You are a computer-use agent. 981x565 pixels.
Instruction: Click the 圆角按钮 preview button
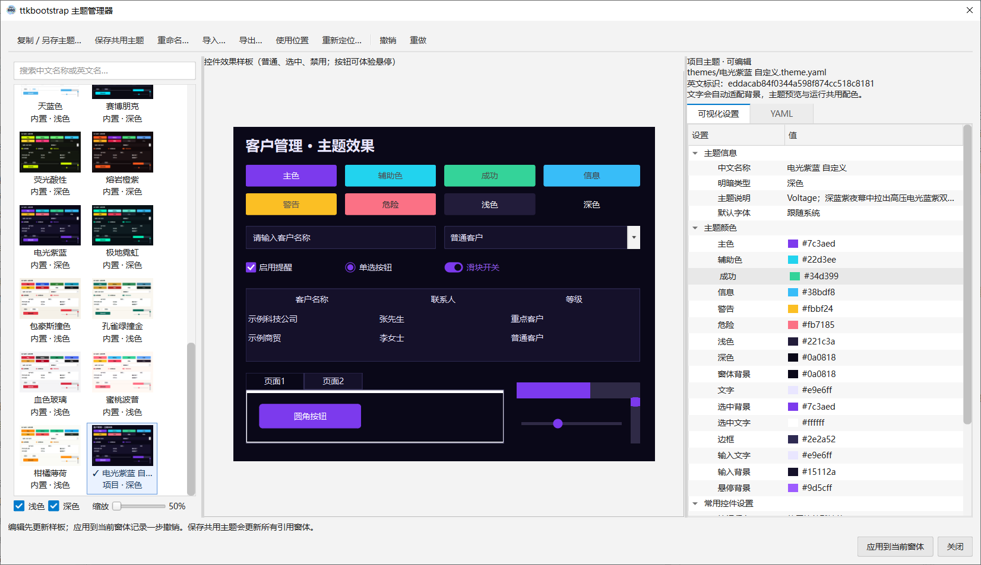[x=310, y=416]
